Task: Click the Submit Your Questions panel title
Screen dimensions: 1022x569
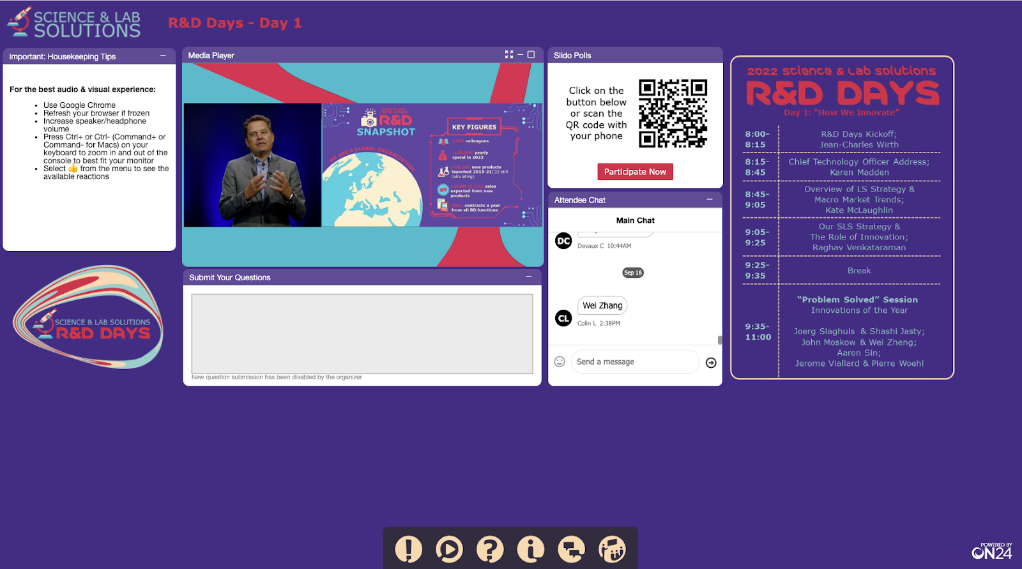Action: 229,277
